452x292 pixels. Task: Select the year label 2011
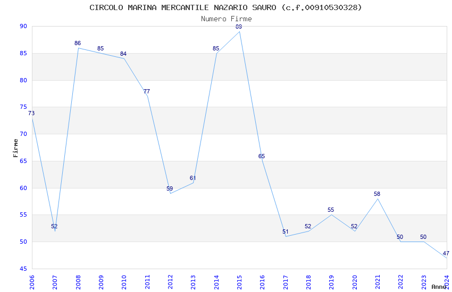147,282
